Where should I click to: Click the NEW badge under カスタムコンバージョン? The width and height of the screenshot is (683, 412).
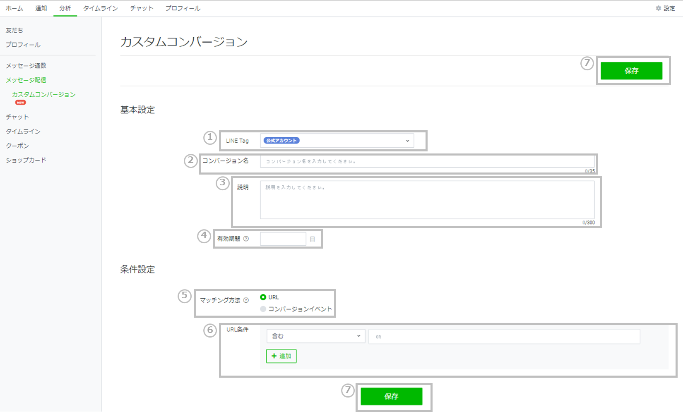coord(21,103)
